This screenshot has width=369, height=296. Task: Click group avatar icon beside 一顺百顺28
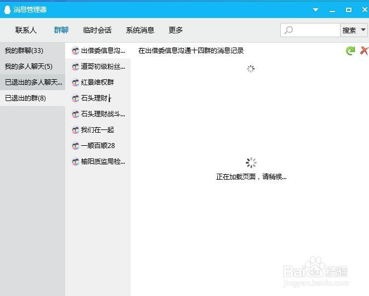tap(76, 146)
